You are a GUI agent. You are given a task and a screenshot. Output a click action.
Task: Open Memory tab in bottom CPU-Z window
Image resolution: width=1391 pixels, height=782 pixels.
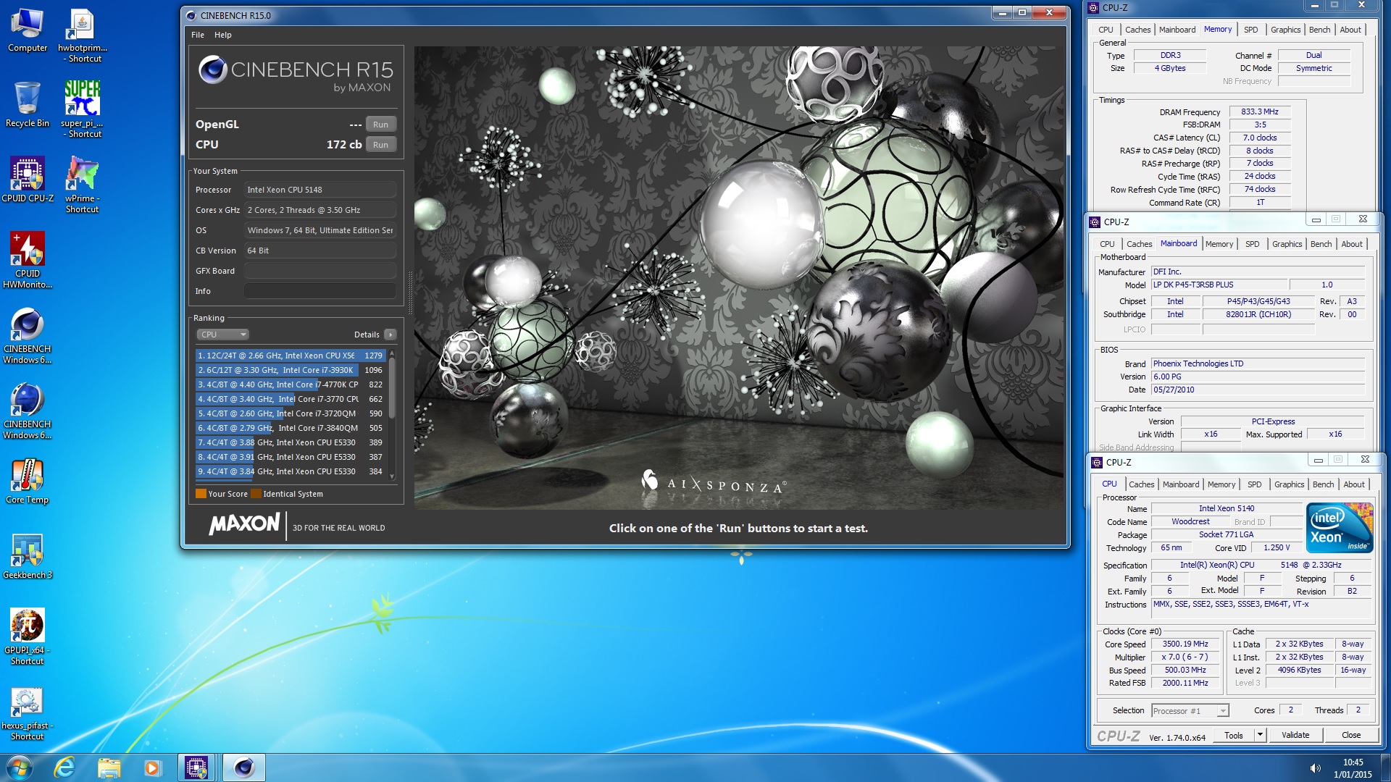[x=1221, y=484]
